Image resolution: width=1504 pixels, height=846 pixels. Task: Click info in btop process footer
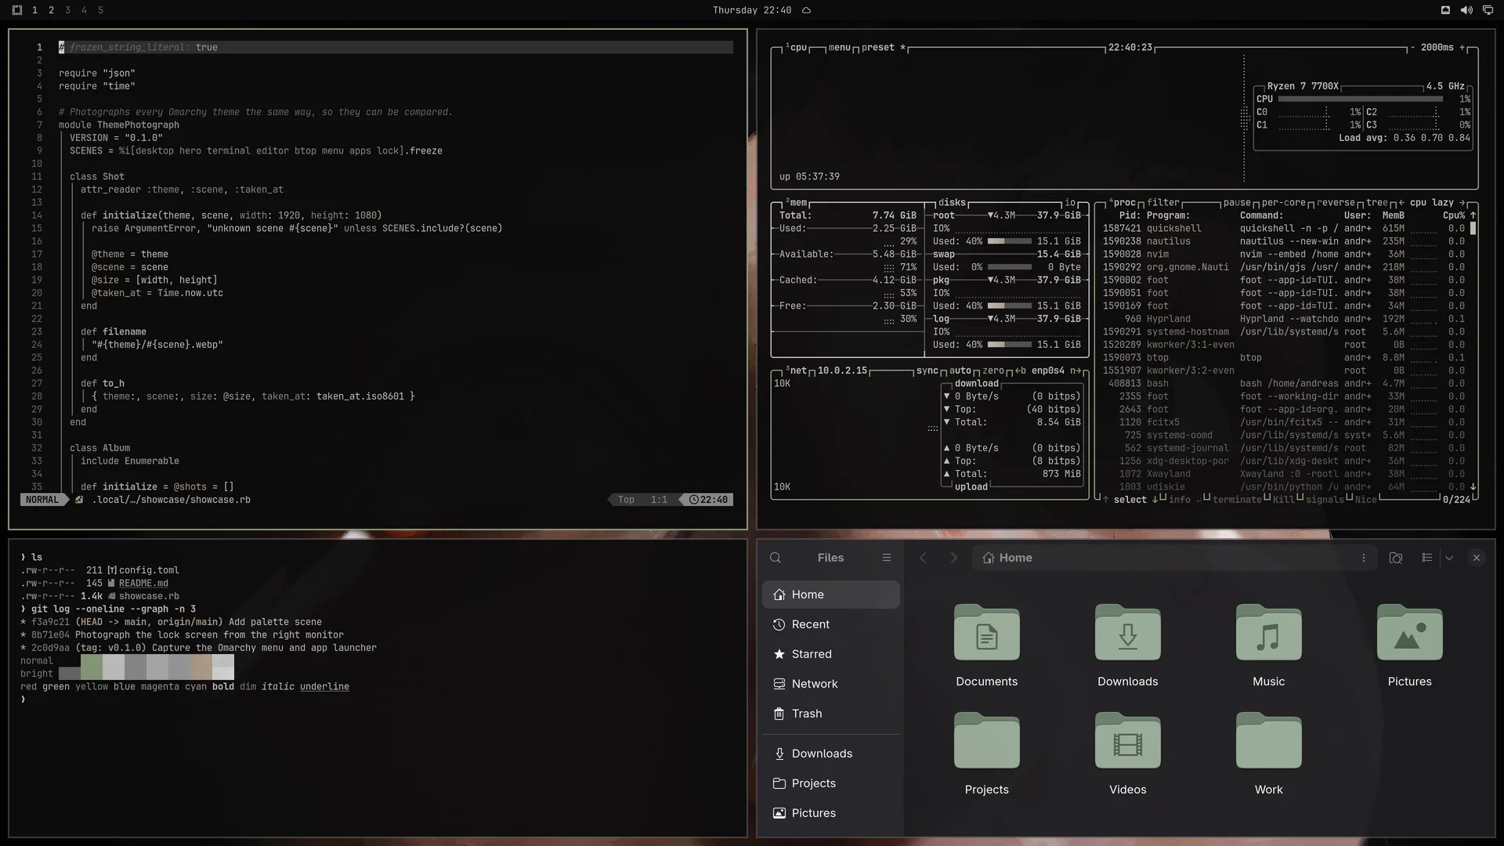coord(1179,500)
